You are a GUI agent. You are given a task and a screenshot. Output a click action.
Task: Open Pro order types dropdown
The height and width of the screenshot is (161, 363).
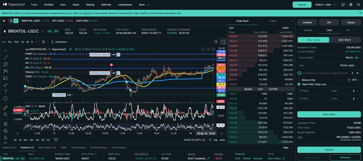tap(350, 30)
